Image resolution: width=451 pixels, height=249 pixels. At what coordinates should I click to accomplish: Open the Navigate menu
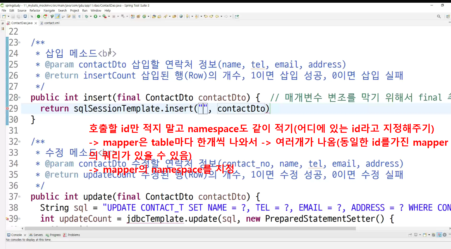tap(49, 11)
